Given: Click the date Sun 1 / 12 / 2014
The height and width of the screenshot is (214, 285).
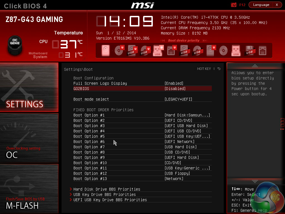Looking at the screenshot, I should pyautogui.click(x=116, y=33).
